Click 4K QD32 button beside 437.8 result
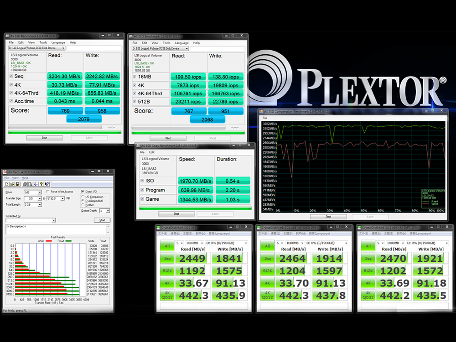The width and height of the screenshot is (456, 342). 267,295
